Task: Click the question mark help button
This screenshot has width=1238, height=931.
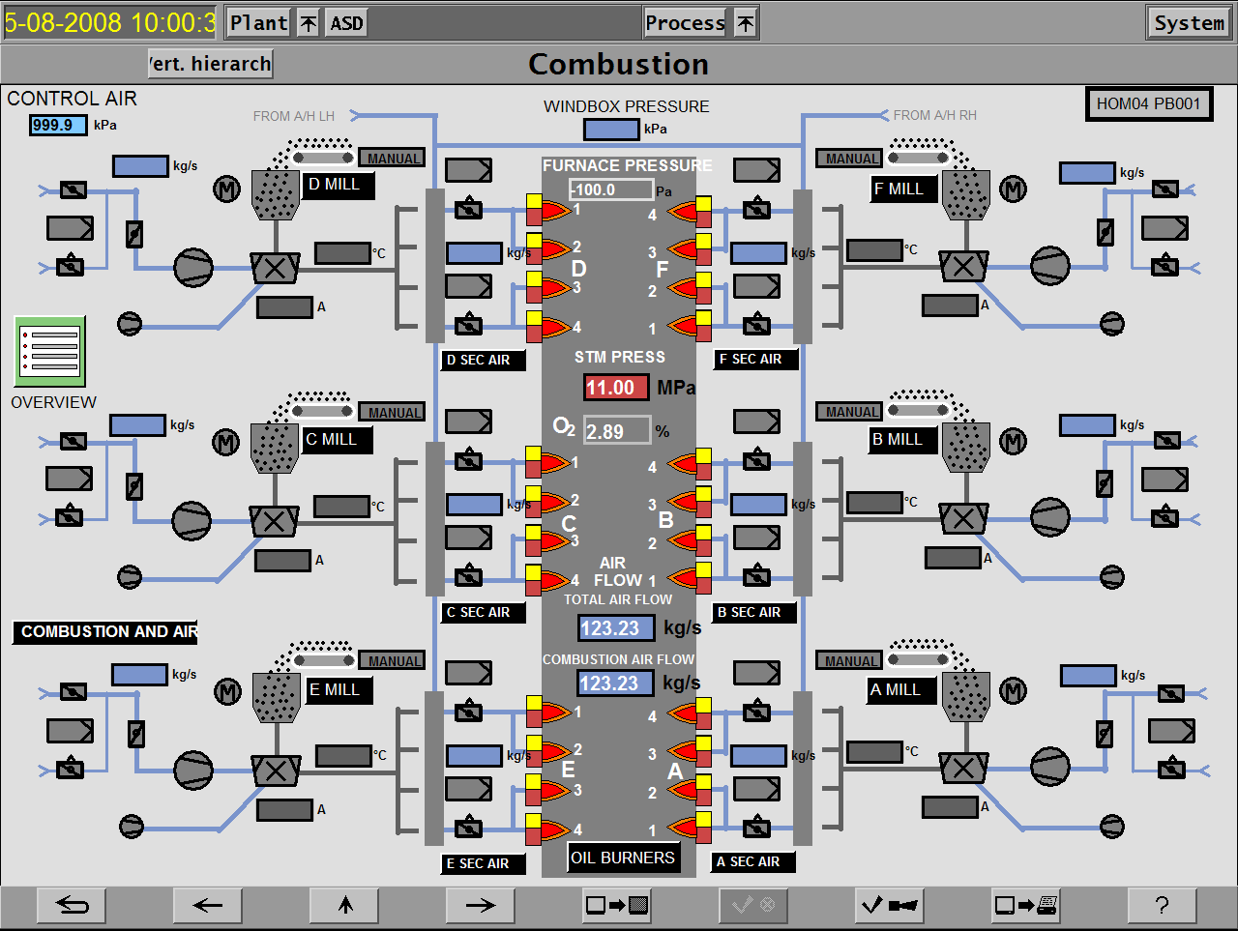Action: click(x=1162, y=906)
